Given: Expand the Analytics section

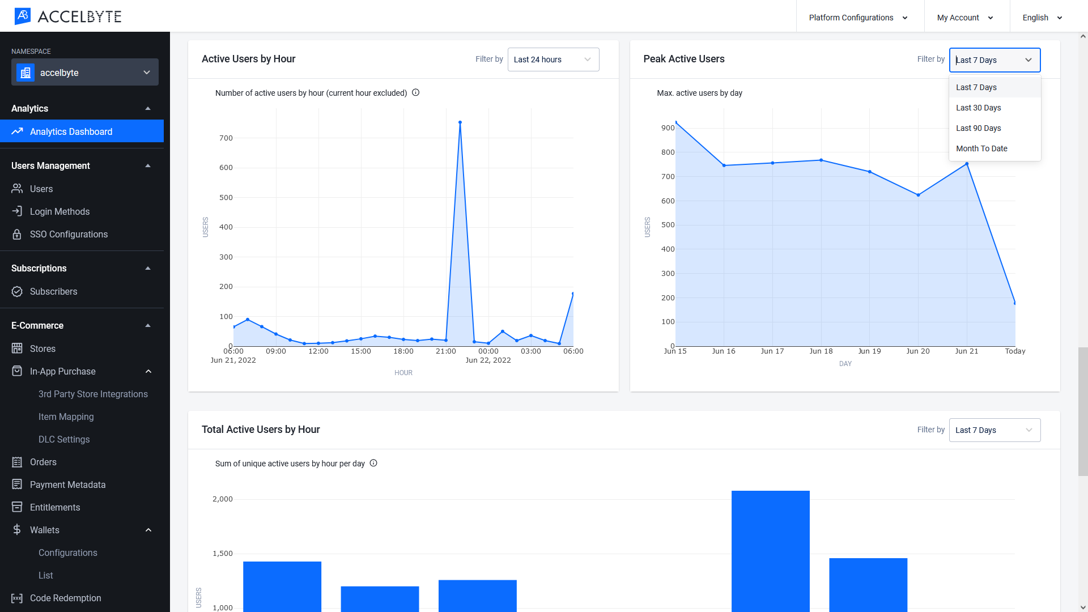Looking at the screenshot, I should tap(147, 108).
